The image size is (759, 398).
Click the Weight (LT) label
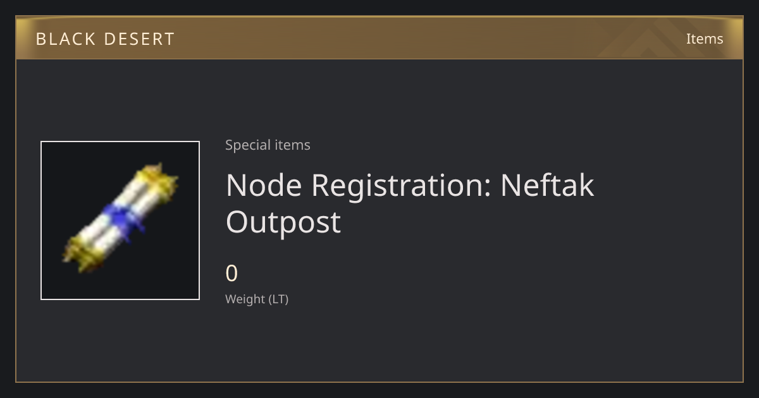tap(257, 299)
